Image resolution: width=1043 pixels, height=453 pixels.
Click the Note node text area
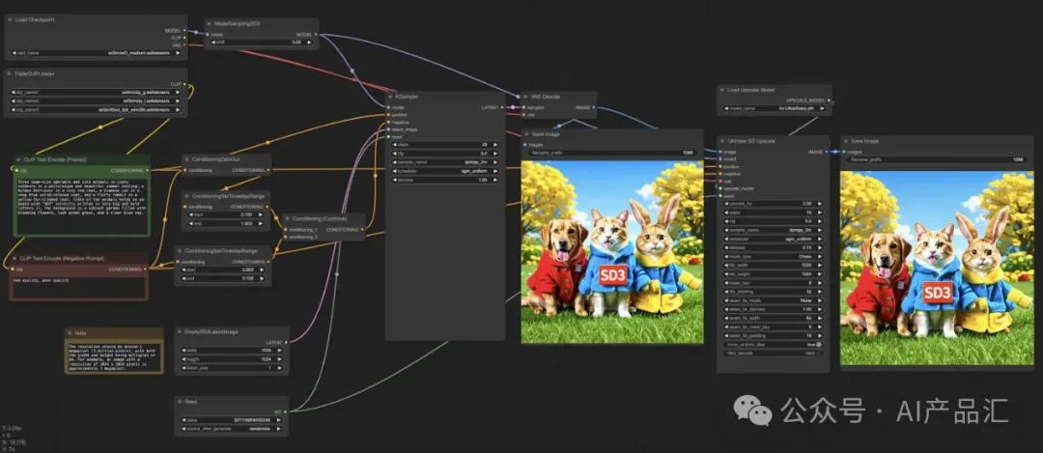point(114,357)
